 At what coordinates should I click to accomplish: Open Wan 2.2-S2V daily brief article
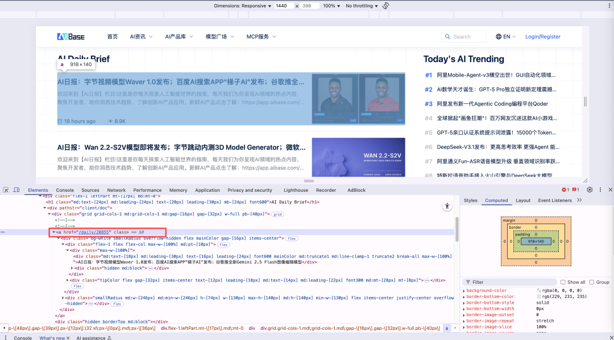181,148
